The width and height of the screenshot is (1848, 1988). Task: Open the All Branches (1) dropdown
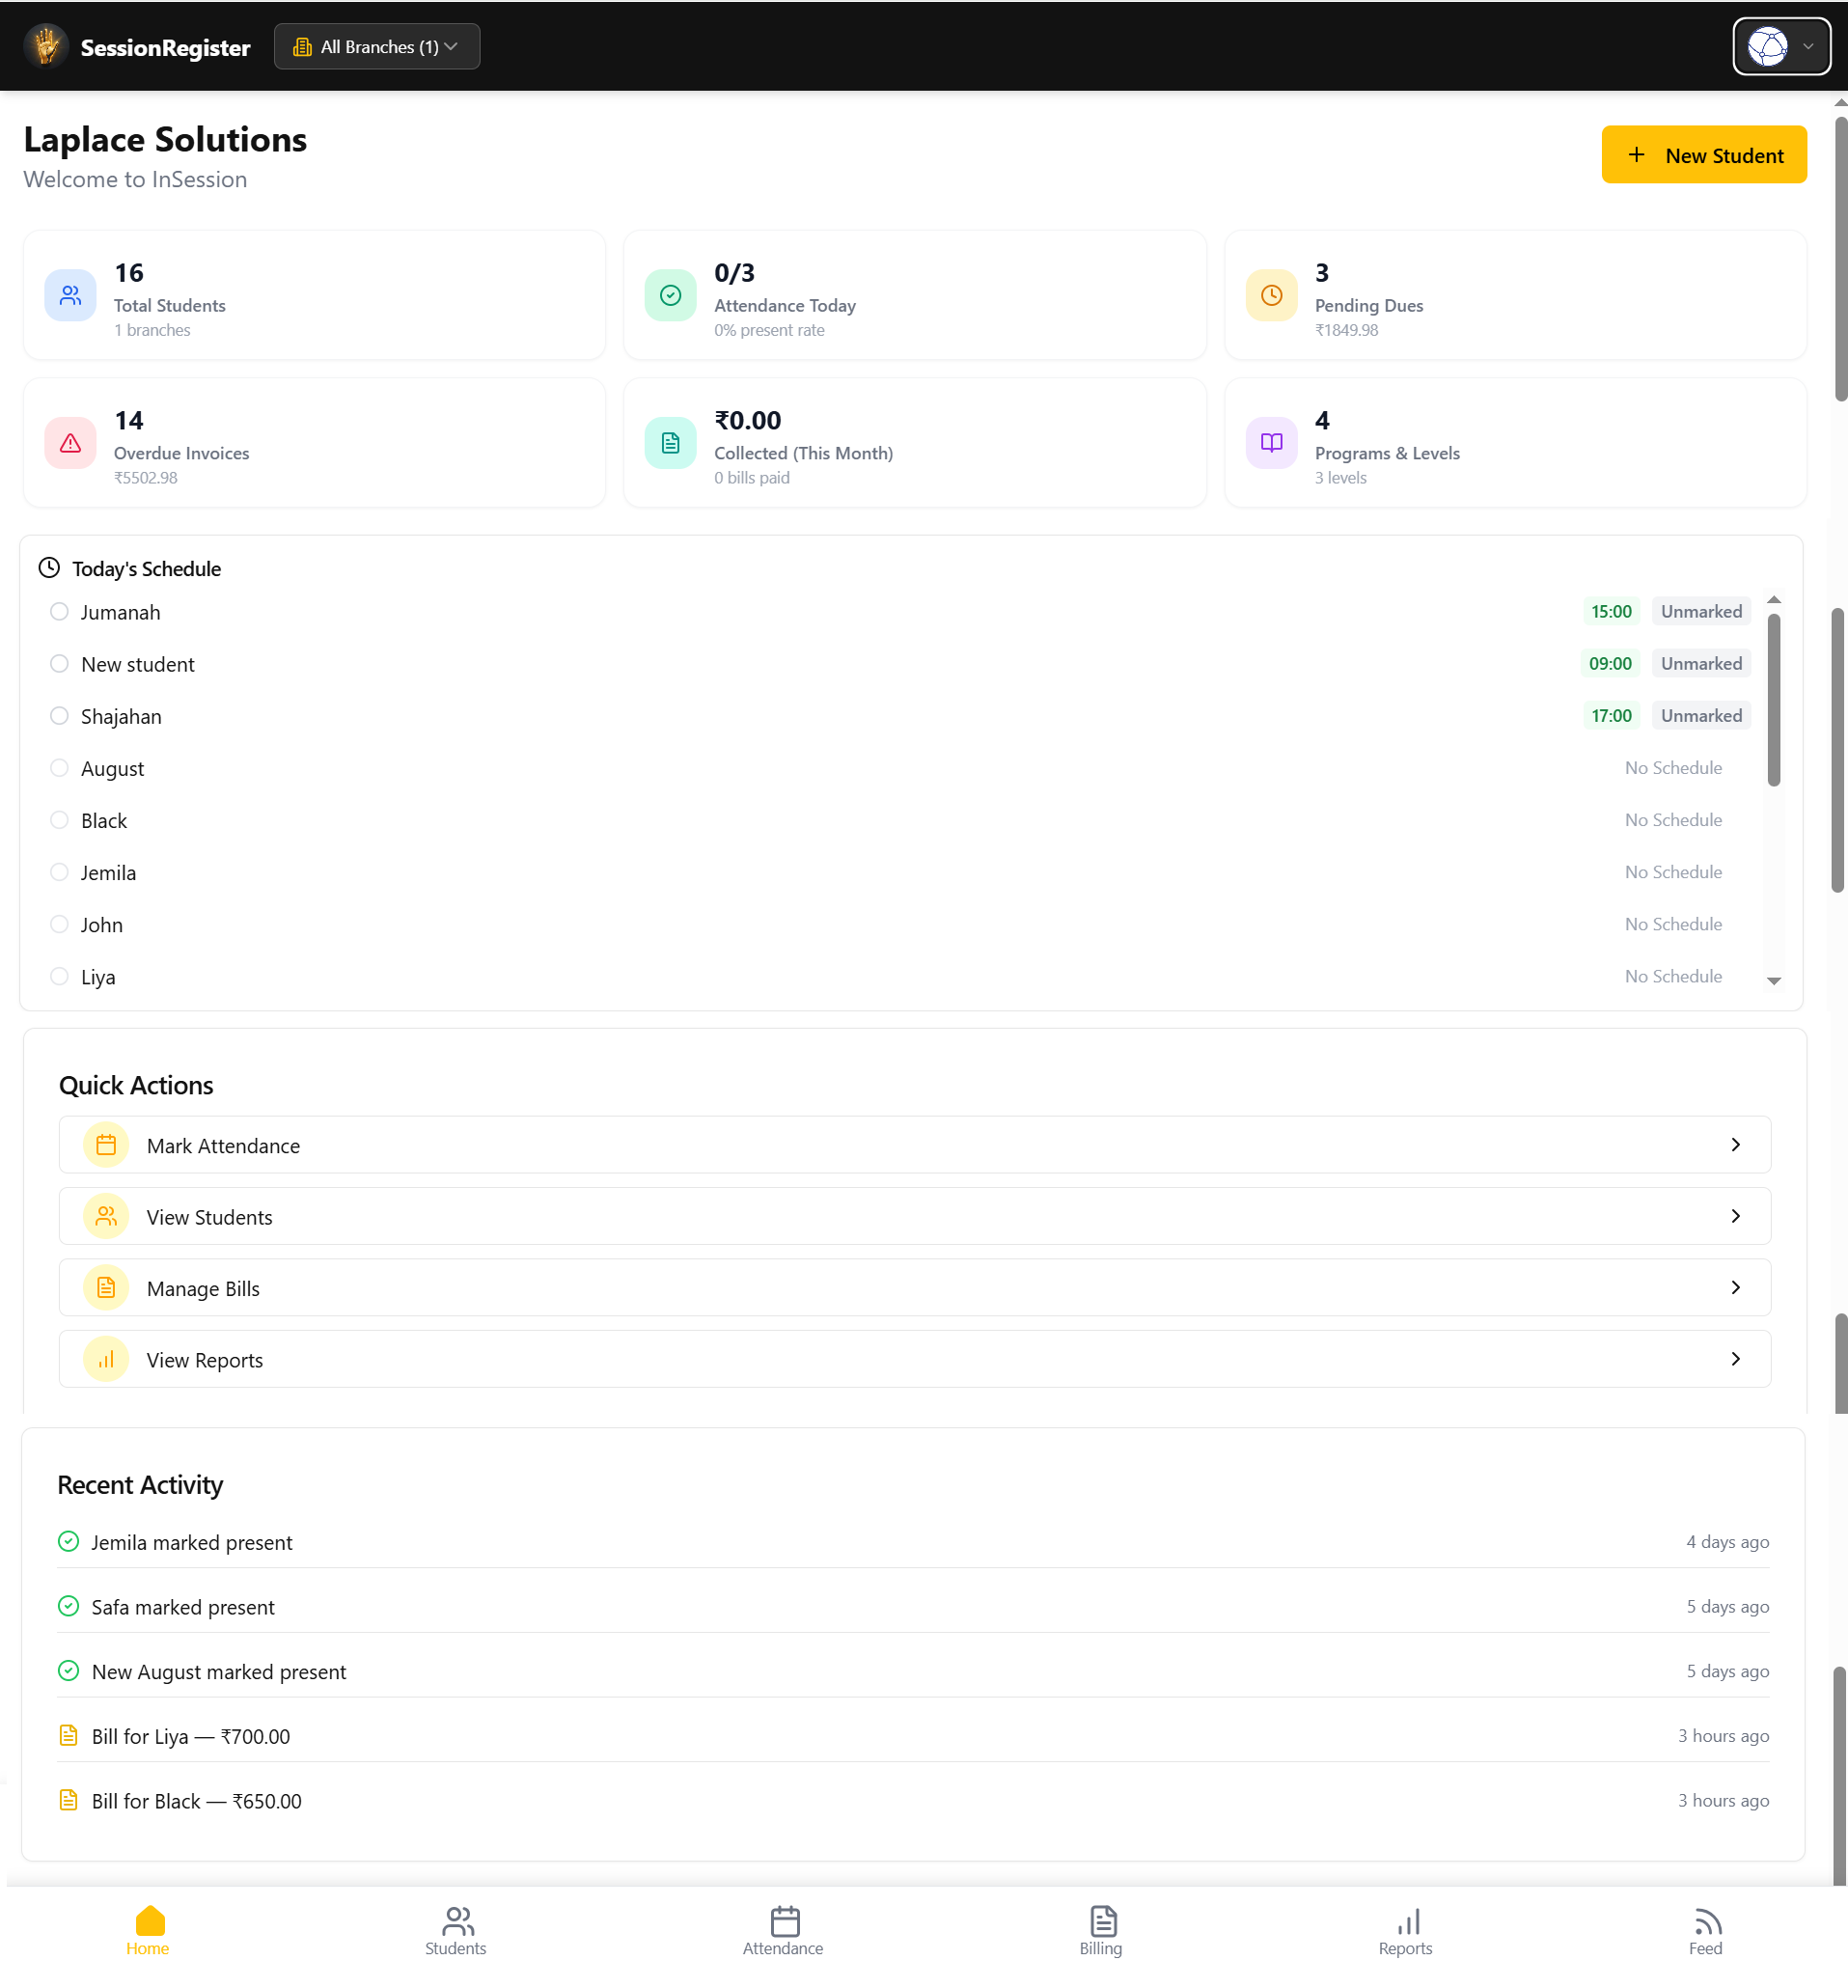(x=377, y=47)
